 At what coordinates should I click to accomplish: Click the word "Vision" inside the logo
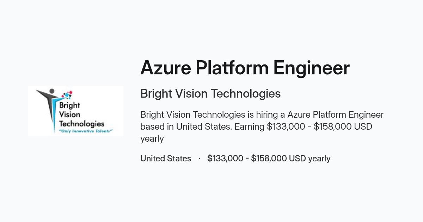pos(69,115)
